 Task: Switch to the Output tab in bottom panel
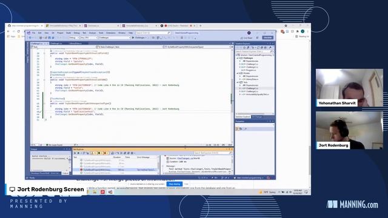coord(65,173)
